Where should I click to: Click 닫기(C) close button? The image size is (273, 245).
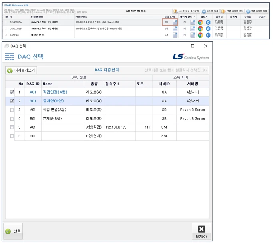tap(201, 231)
